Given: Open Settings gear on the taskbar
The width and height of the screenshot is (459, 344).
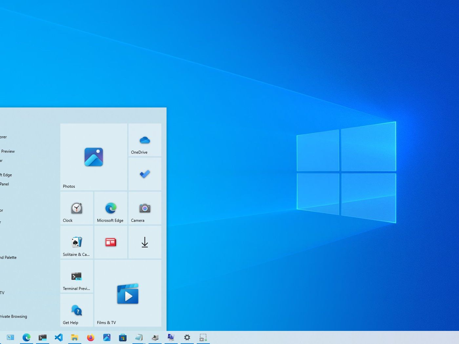Looking at the screenshot, I should point(187,337).
